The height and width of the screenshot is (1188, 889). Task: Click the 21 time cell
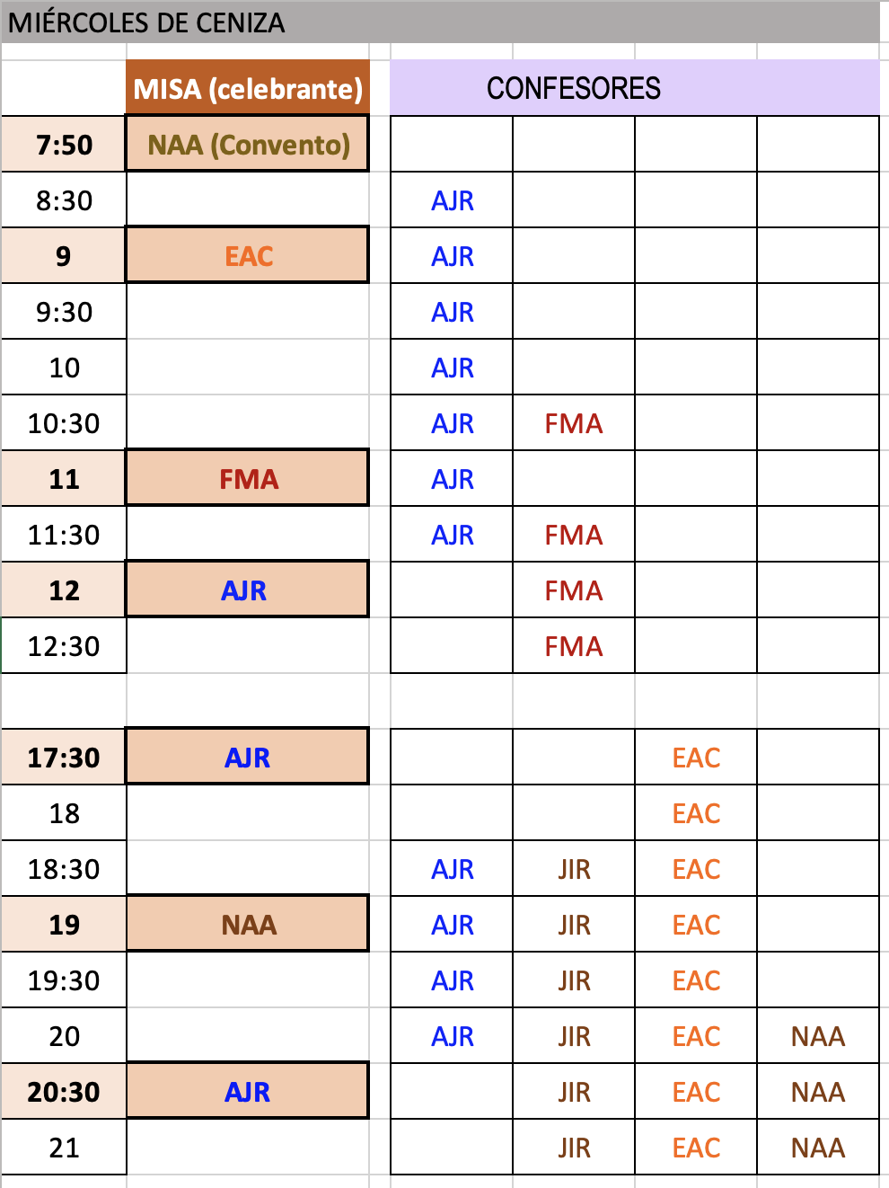click(64, 1148)
